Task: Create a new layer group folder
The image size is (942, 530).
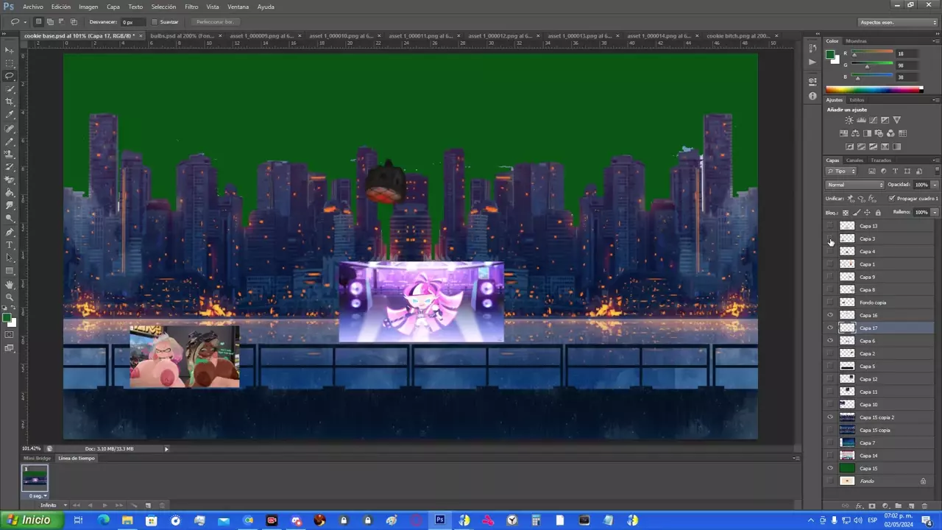Action: (899, 506)
